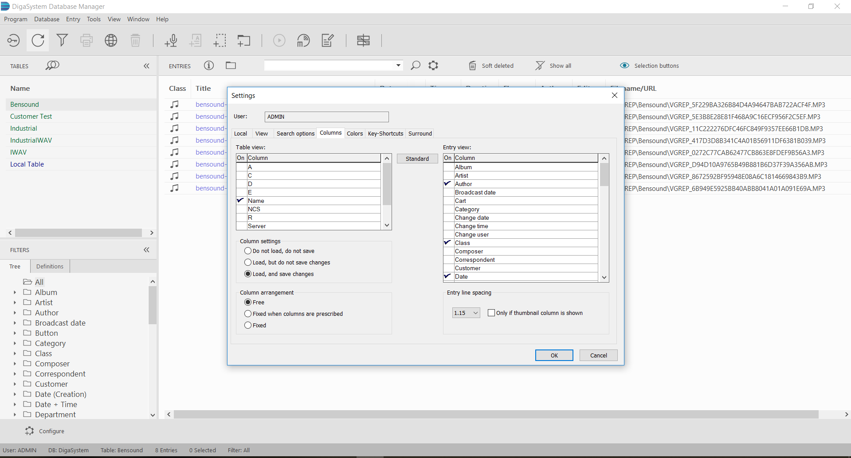Viewport: 851px width, 458px height.
Task: Click the refresh icon in toolbar
Action: 38,40
